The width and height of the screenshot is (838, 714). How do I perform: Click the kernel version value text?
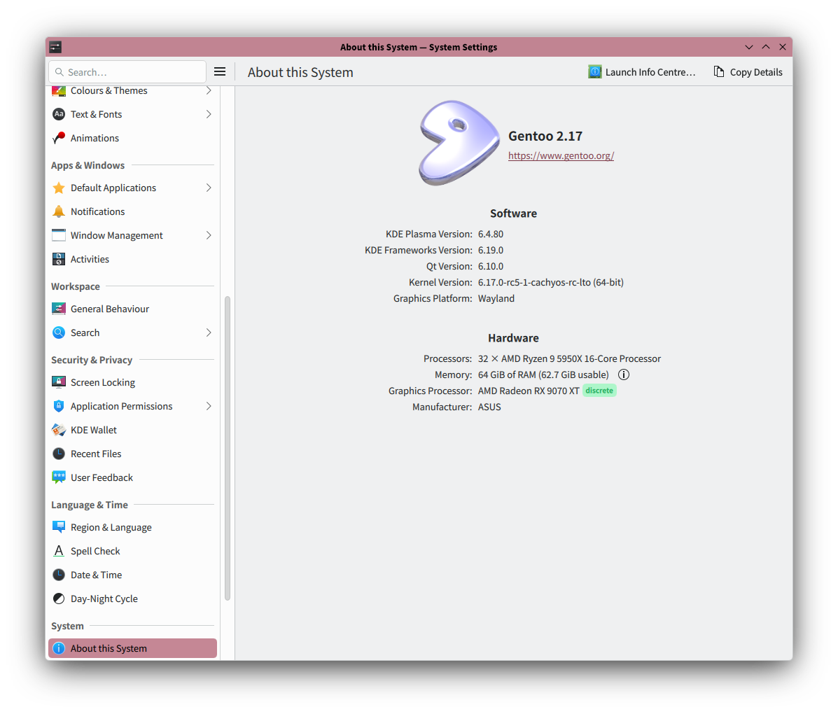(550, 282)
